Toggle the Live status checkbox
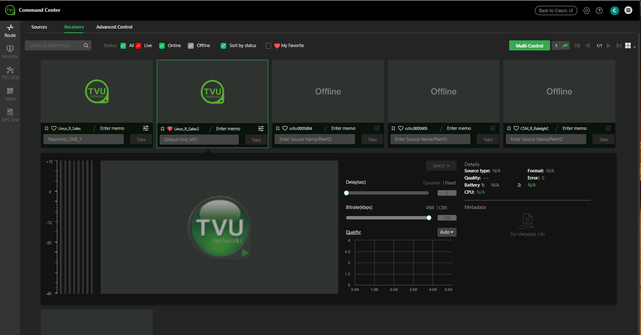Image resolution: width=641 pixels, height=335 pixels. pyautogui.click(x=138, y=46)
